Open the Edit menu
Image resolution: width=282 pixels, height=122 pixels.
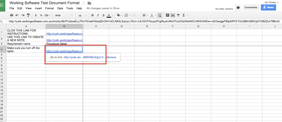coord(20,8)
